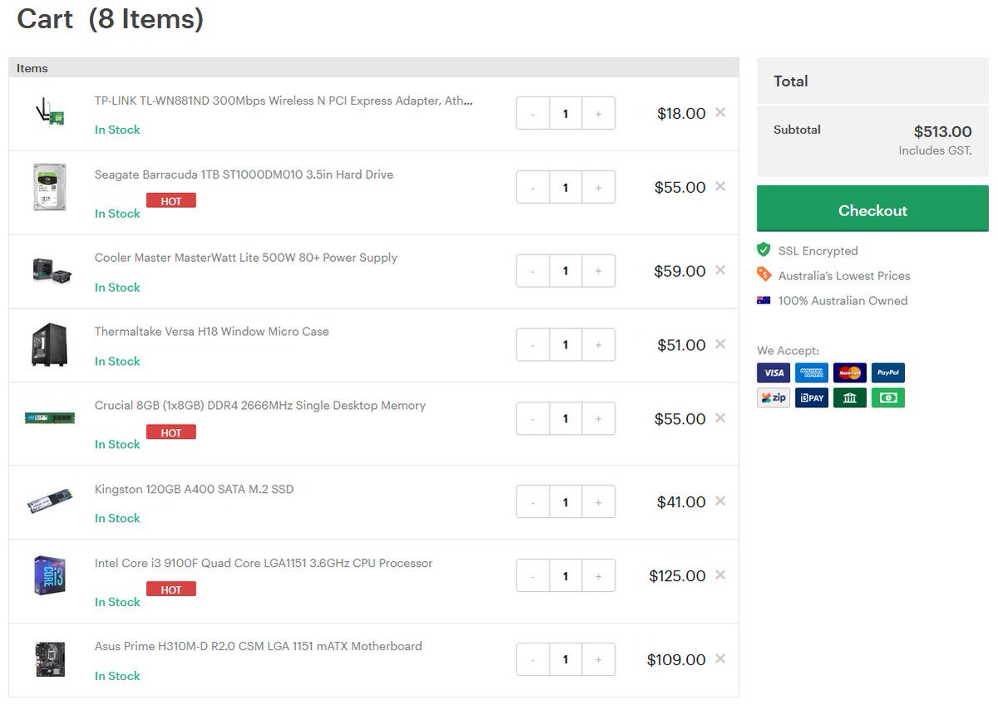Click the cash payment icon

pos(888,397)
